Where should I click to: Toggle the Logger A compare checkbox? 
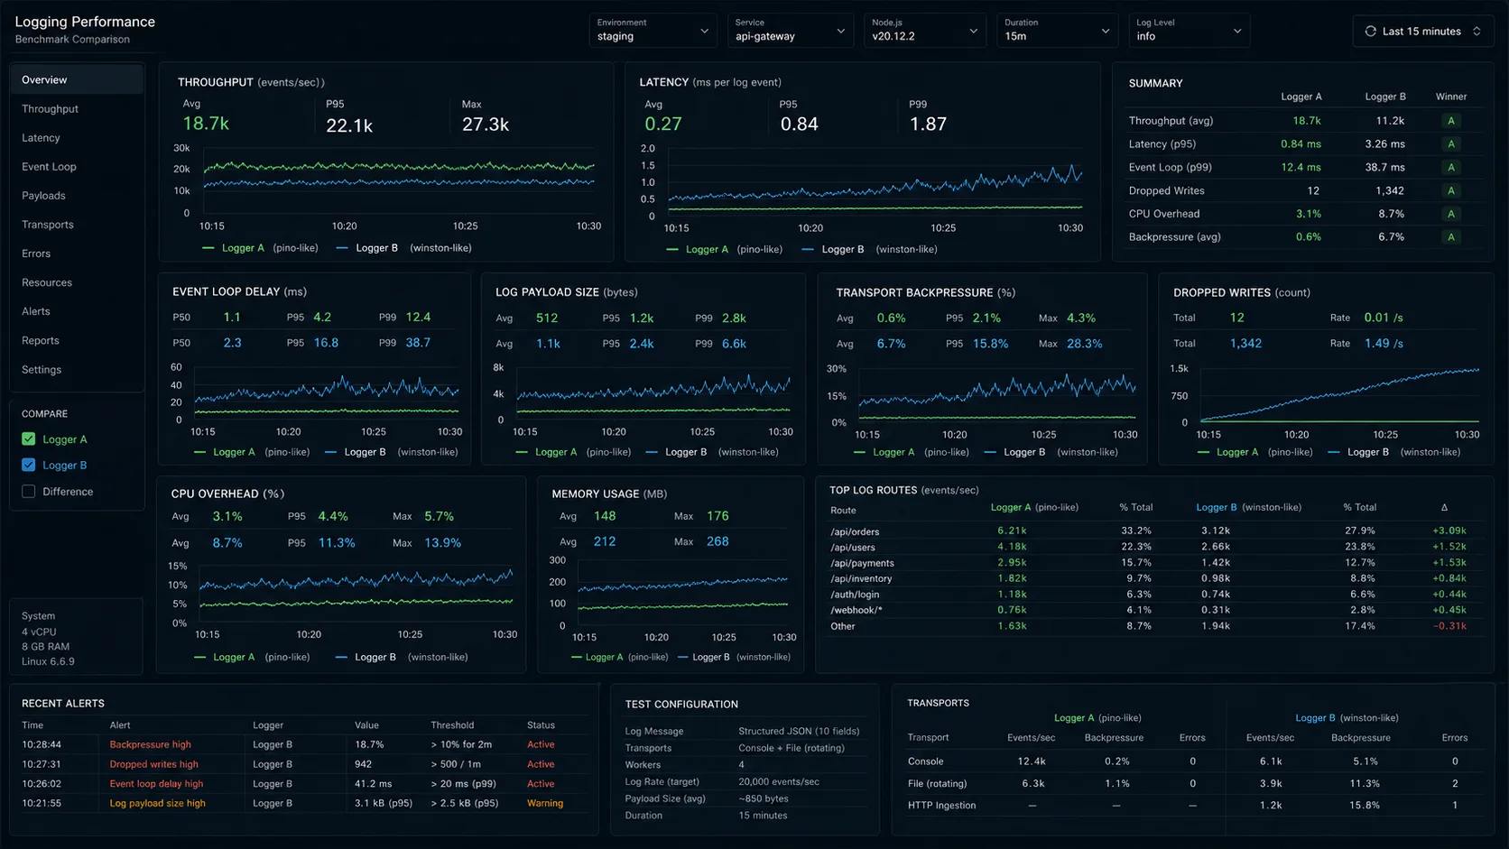click(x=29, y=438)
